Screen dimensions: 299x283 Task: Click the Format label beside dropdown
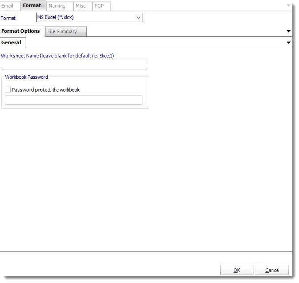tap(8, 18)
